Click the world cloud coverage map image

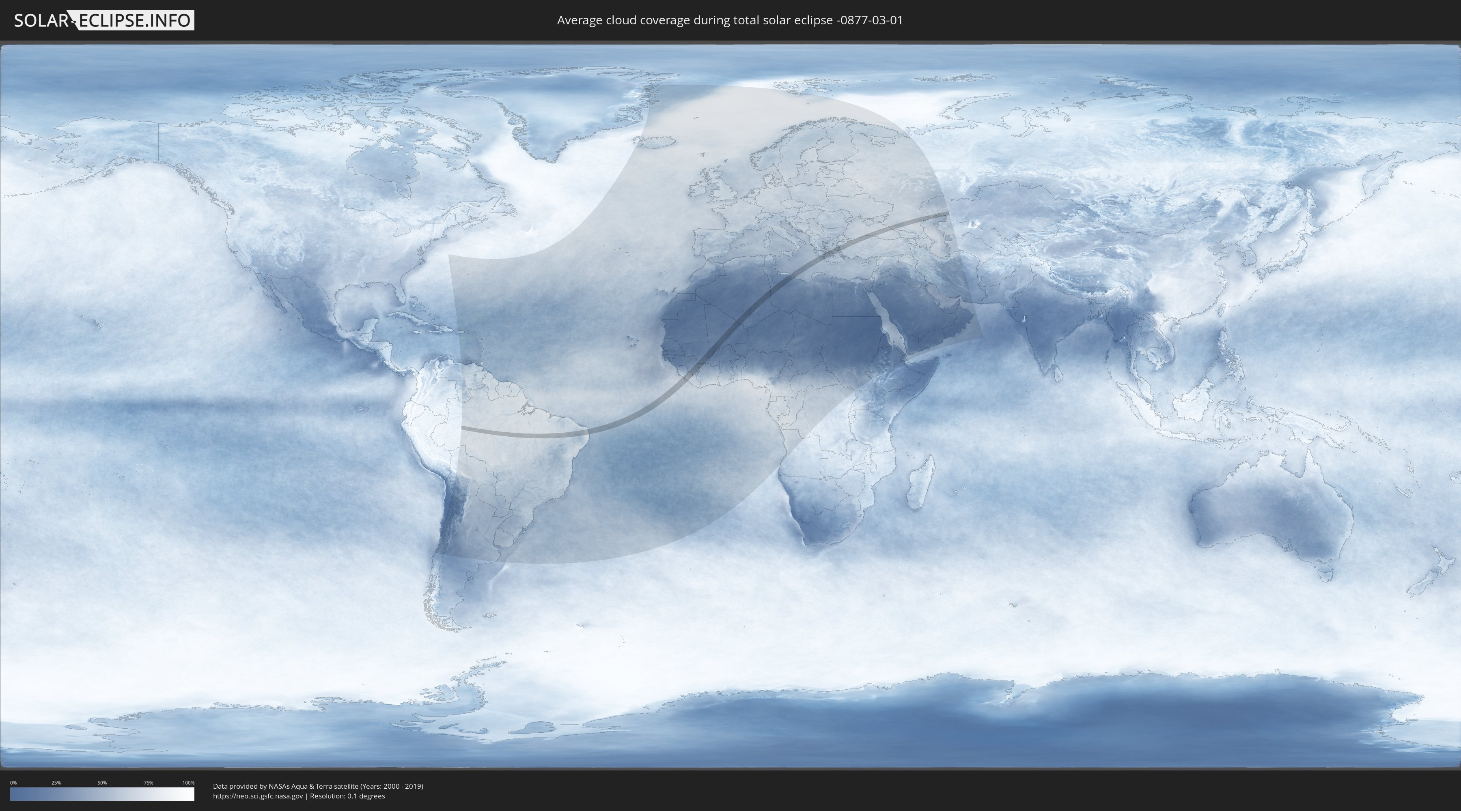point(730,406)
